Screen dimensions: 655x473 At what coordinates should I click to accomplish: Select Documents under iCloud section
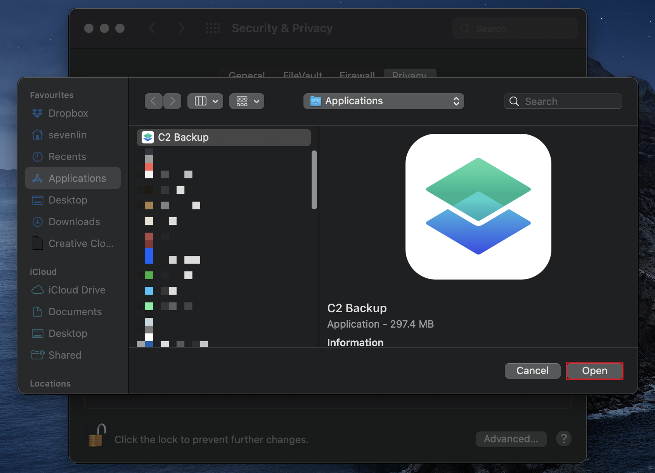[75, 311]
